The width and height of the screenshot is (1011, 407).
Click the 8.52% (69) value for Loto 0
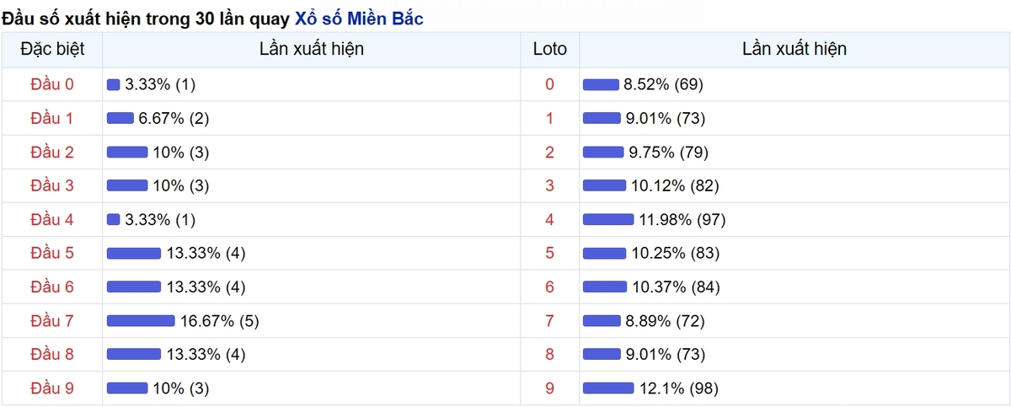663,84
